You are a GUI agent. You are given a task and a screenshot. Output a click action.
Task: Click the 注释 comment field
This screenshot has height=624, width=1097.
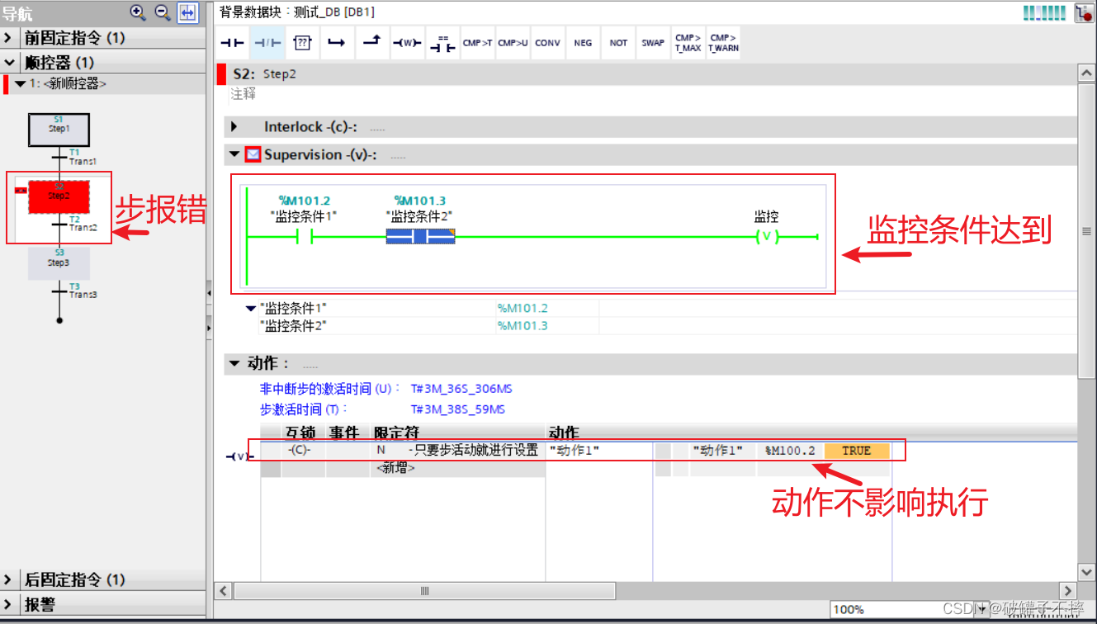point(244,94)
